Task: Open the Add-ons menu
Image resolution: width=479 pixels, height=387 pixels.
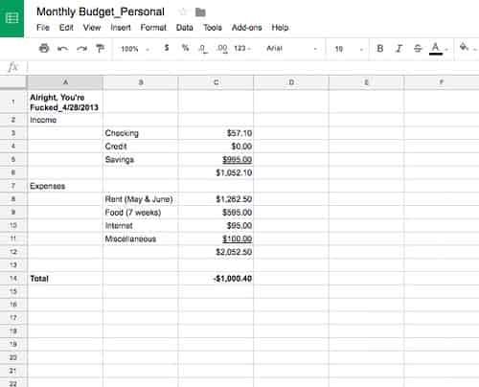Action: tap(246, 28)
